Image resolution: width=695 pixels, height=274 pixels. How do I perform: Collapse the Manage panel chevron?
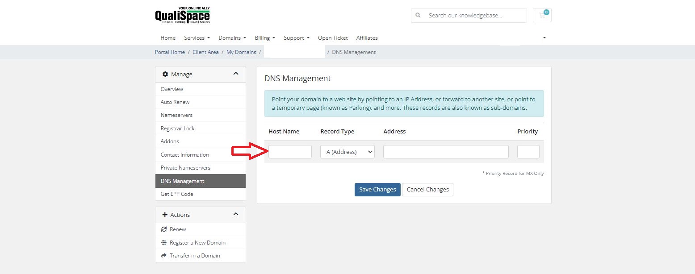[x=236, y=74]
